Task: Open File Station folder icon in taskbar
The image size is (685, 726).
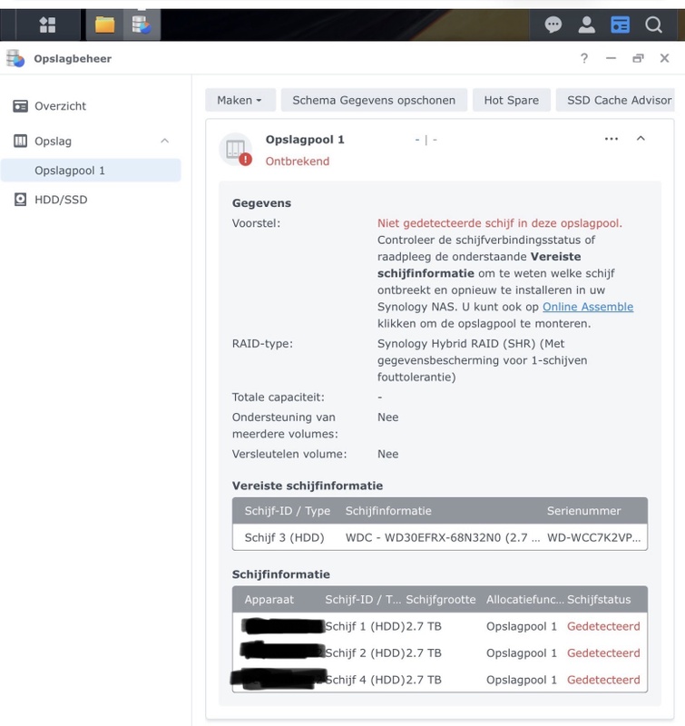Action: [105, 25]
